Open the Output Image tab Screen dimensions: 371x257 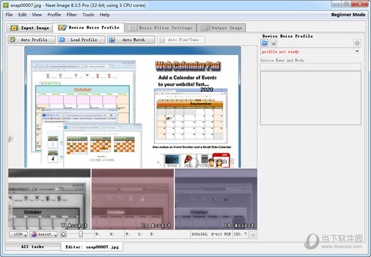tap(221, 28)
